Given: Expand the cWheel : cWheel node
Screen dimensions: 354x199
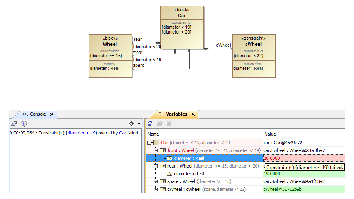Looking at the screenshot, I should (156, 189).
